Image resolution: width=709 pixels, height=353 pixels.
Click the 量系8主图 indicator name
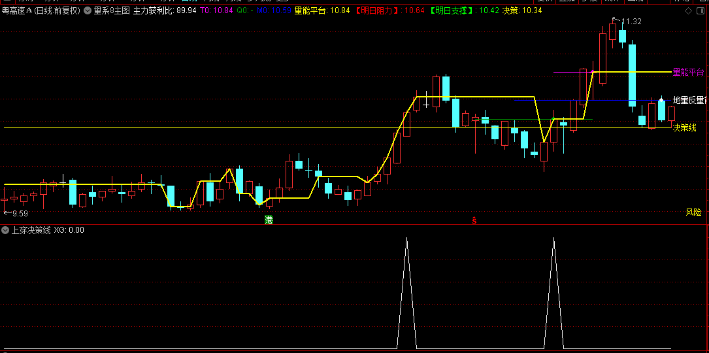coord(112,10)
